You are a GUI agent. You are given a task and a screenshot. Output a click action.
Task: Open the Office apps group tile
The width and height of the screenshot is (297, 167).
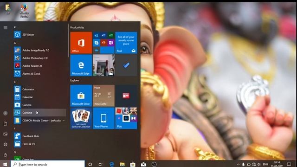103,43
